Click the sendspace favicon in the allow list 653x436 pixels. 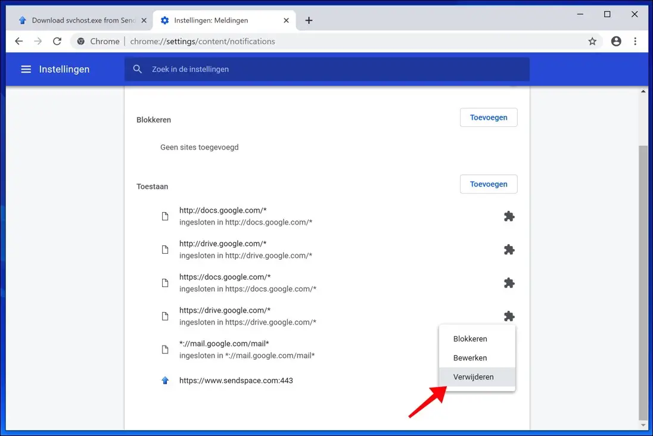[x=165, y=380]
